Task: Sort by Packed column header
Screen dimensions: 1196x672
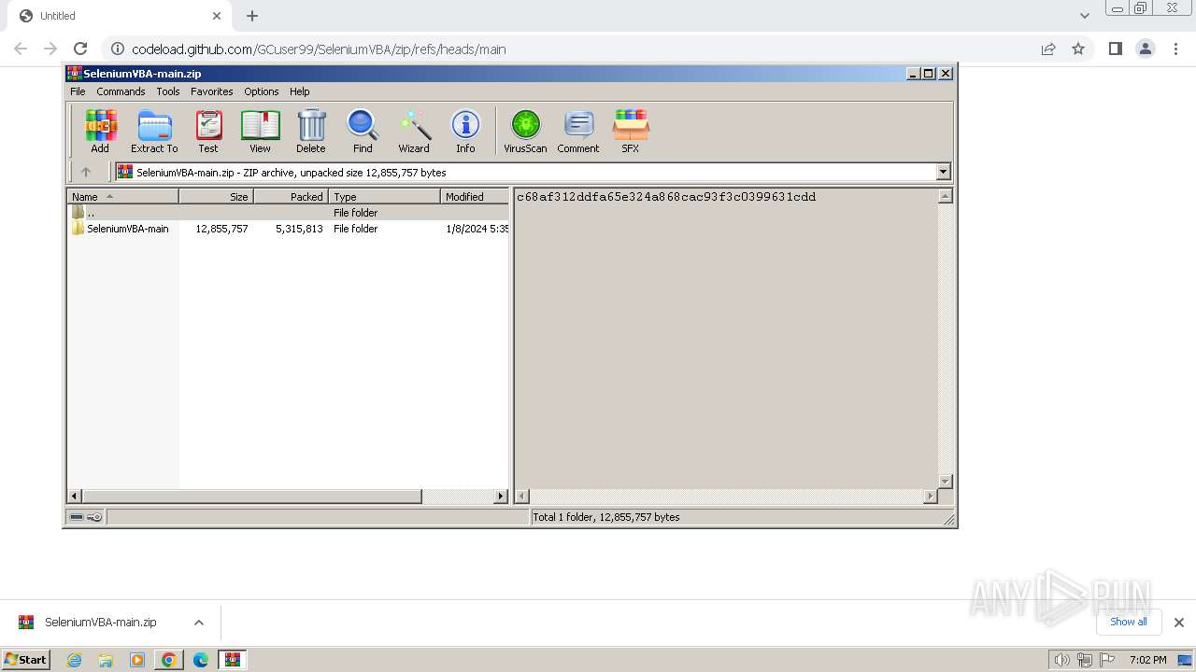Action: coord(291,196)
